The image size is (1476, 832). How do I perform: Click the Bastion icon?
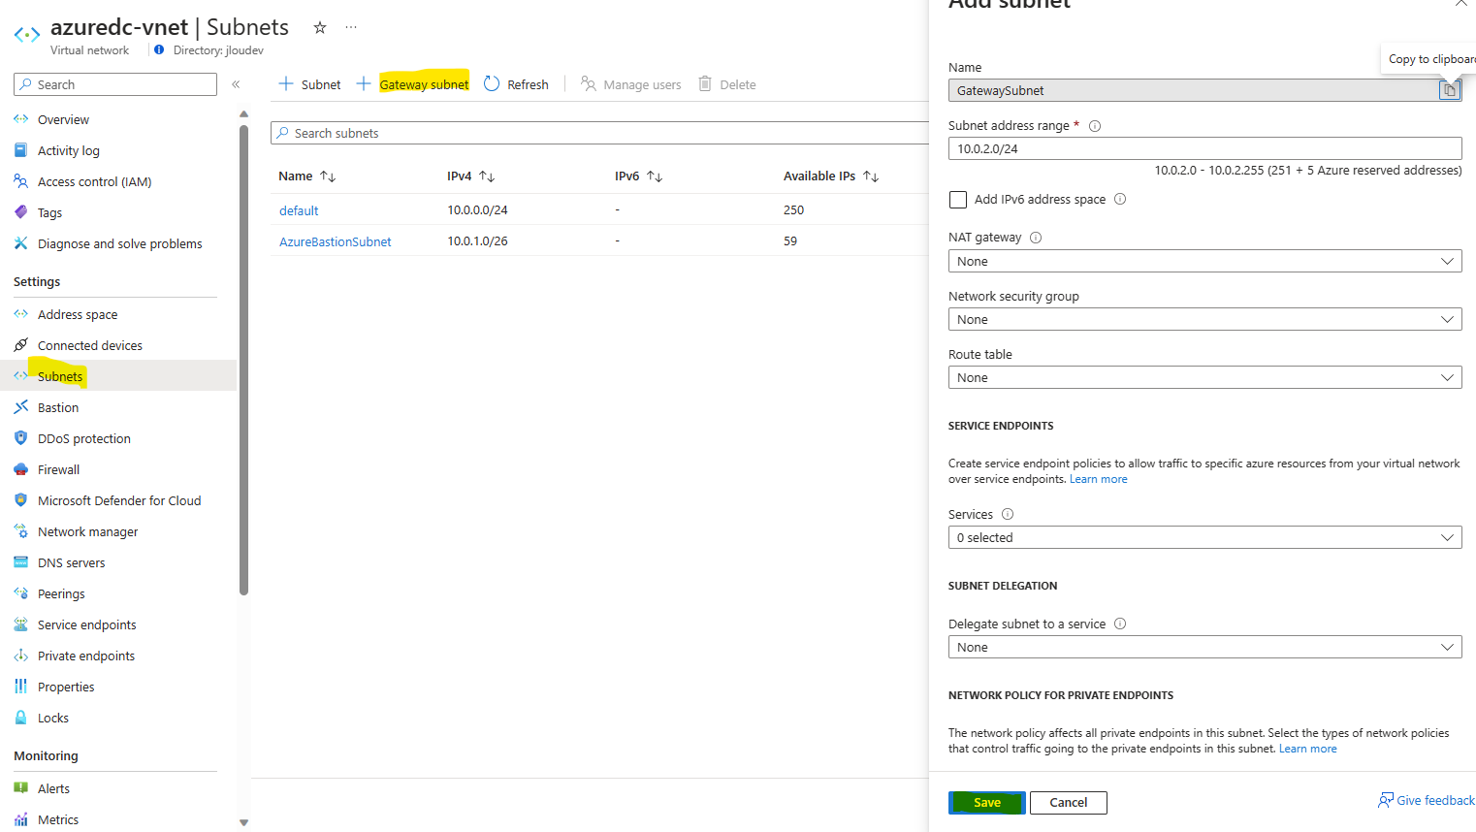point(21,407)
